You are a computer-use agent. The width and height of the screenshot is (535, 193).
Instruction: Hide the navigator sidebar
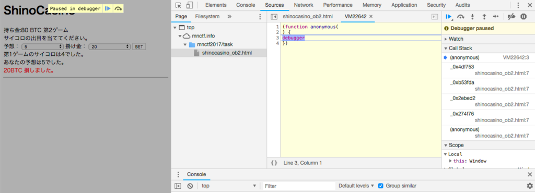click(x=274, y=16)
